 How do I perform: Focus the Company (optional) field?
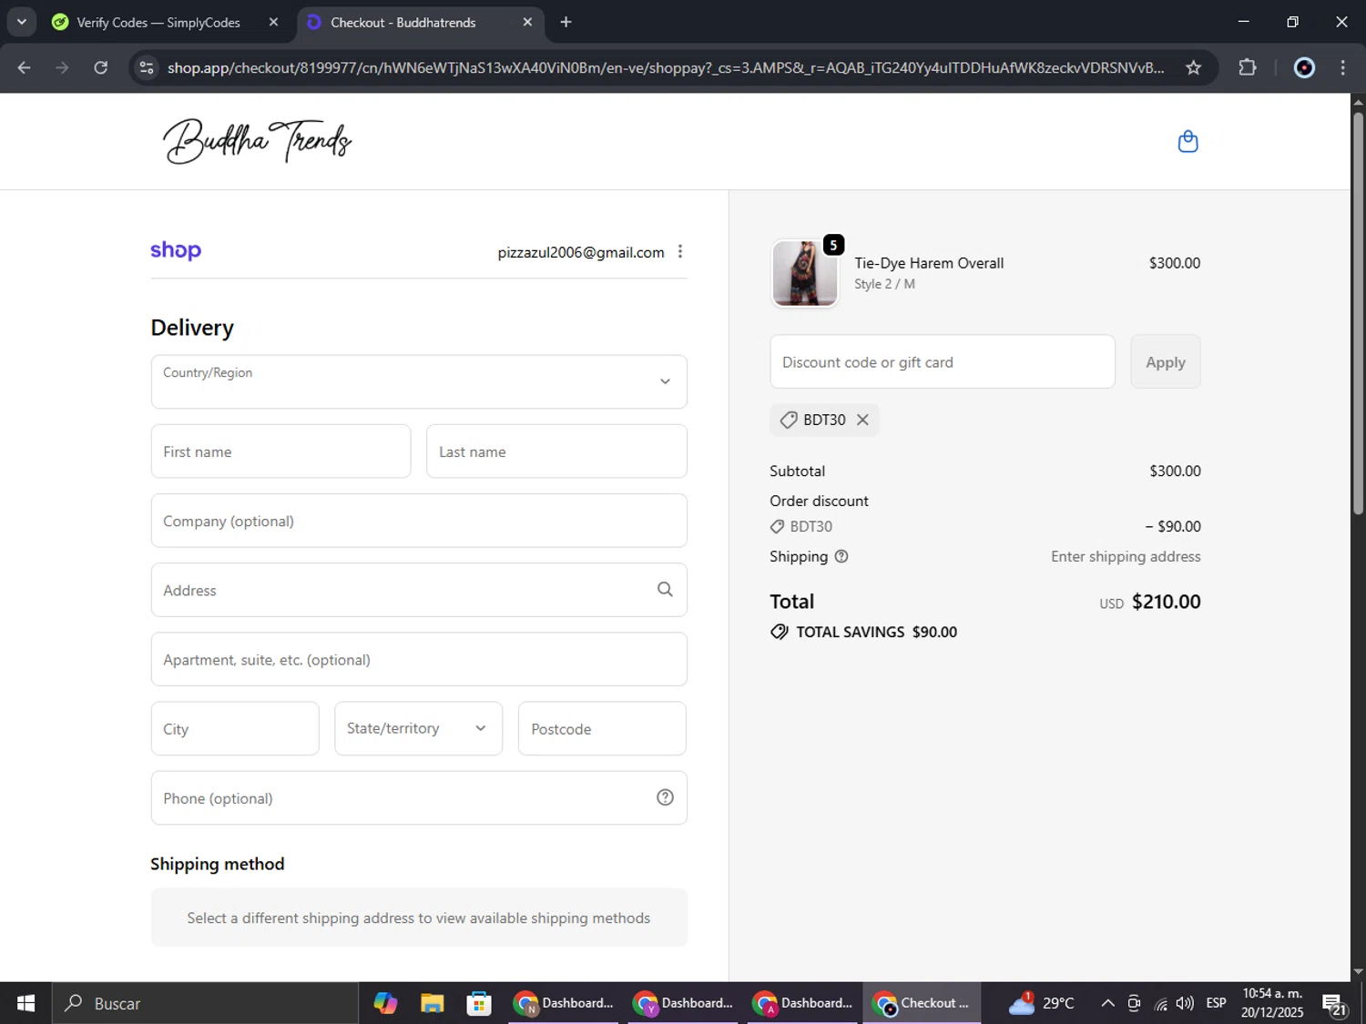(x=419, y=521)
